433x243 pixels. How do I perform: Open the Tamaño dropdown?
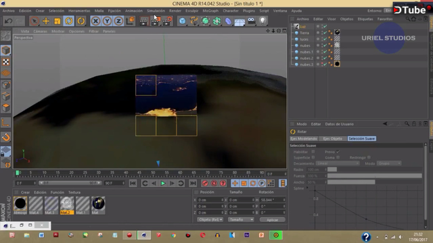click(241, 219)
